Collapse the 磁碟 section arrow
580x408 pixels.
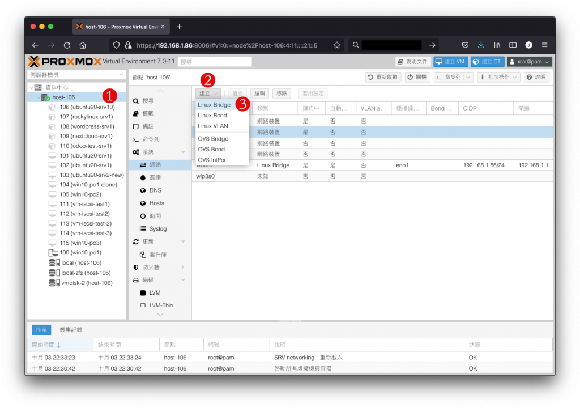click(x=183, y=280)
